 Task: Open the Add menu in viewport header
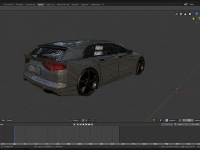tap(3, 120)
